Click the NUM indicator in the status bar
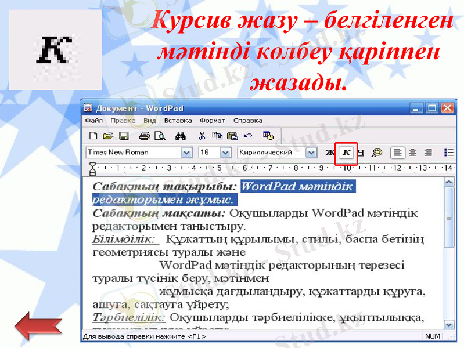Screen dimensions: 464x348 tap(432, 336)
